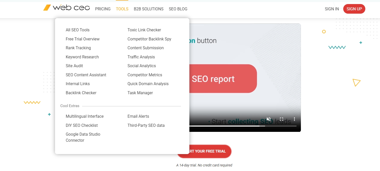Open video fullscreen mode
380x171 pixels.
pos(281,119)
